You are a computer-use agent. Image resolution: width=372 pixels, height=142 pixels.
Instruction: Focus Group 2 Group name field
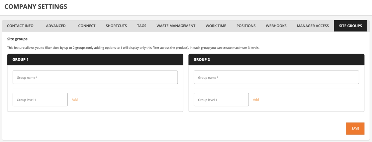click(x=276, y=77)
